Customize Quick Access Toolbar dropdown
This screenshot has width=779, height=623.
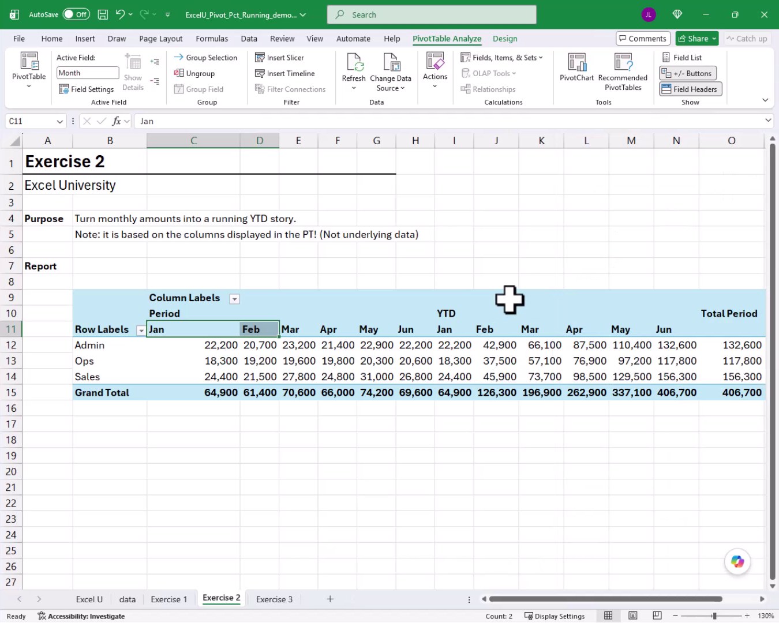click(167, 14)
